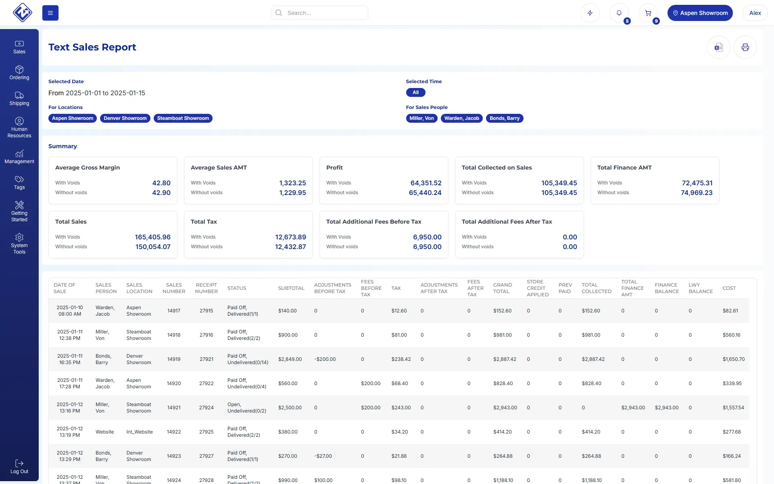Select the Warden, Jacob salesperson chip
774x484 pixels.
tap(461, 118)
